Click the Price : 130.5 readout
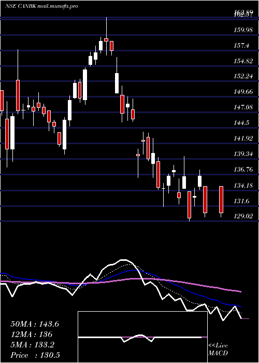The width and height of the screenshot is (259, 363). 35,355
